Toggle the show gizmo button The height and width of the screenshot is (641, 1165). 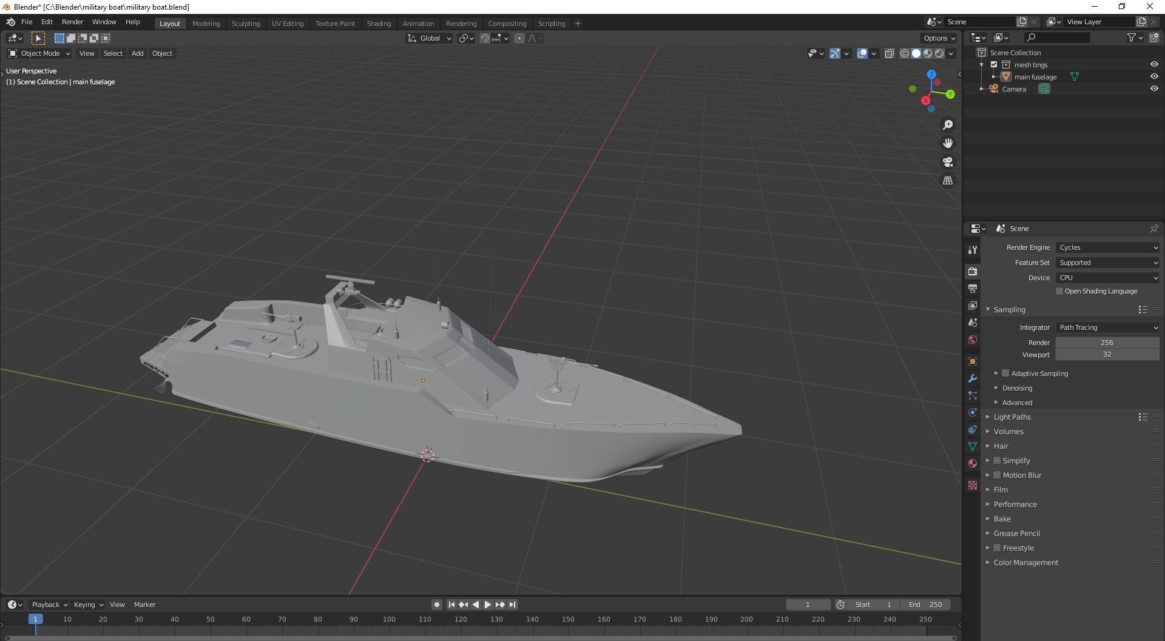(835, 53)
